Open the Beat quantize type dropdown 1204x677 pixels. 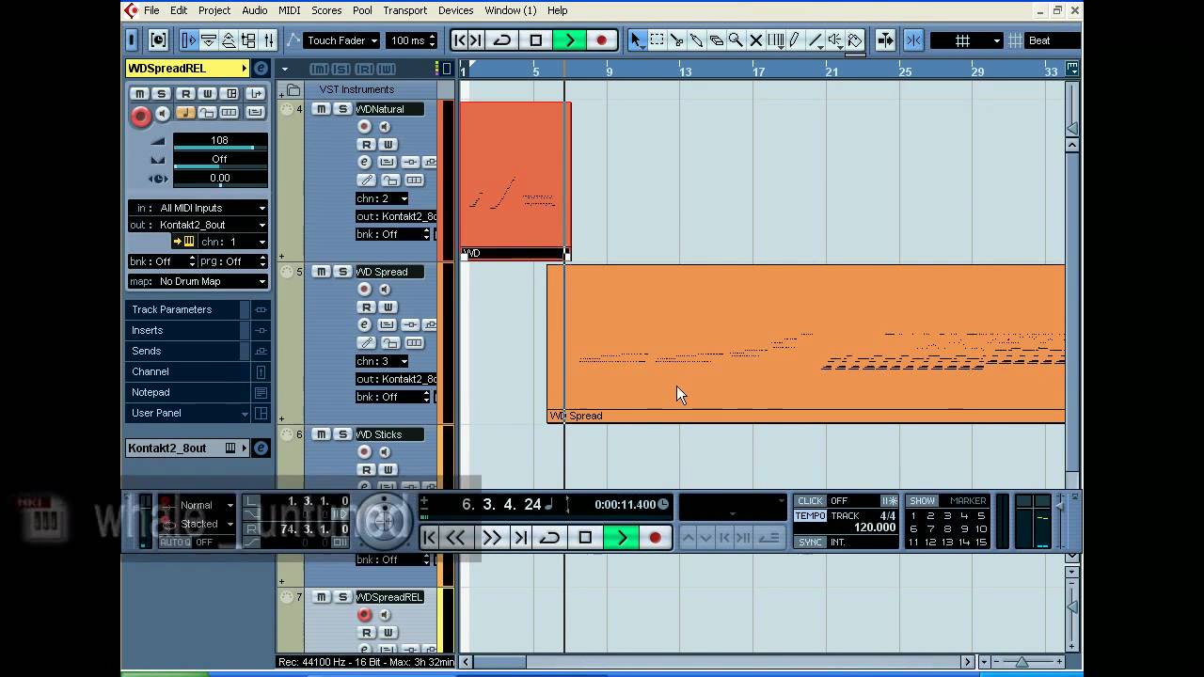[x=1051, y=40]
